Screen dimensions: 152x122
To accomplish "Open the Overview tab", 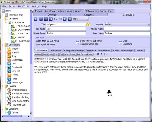I will coord(52,14).
